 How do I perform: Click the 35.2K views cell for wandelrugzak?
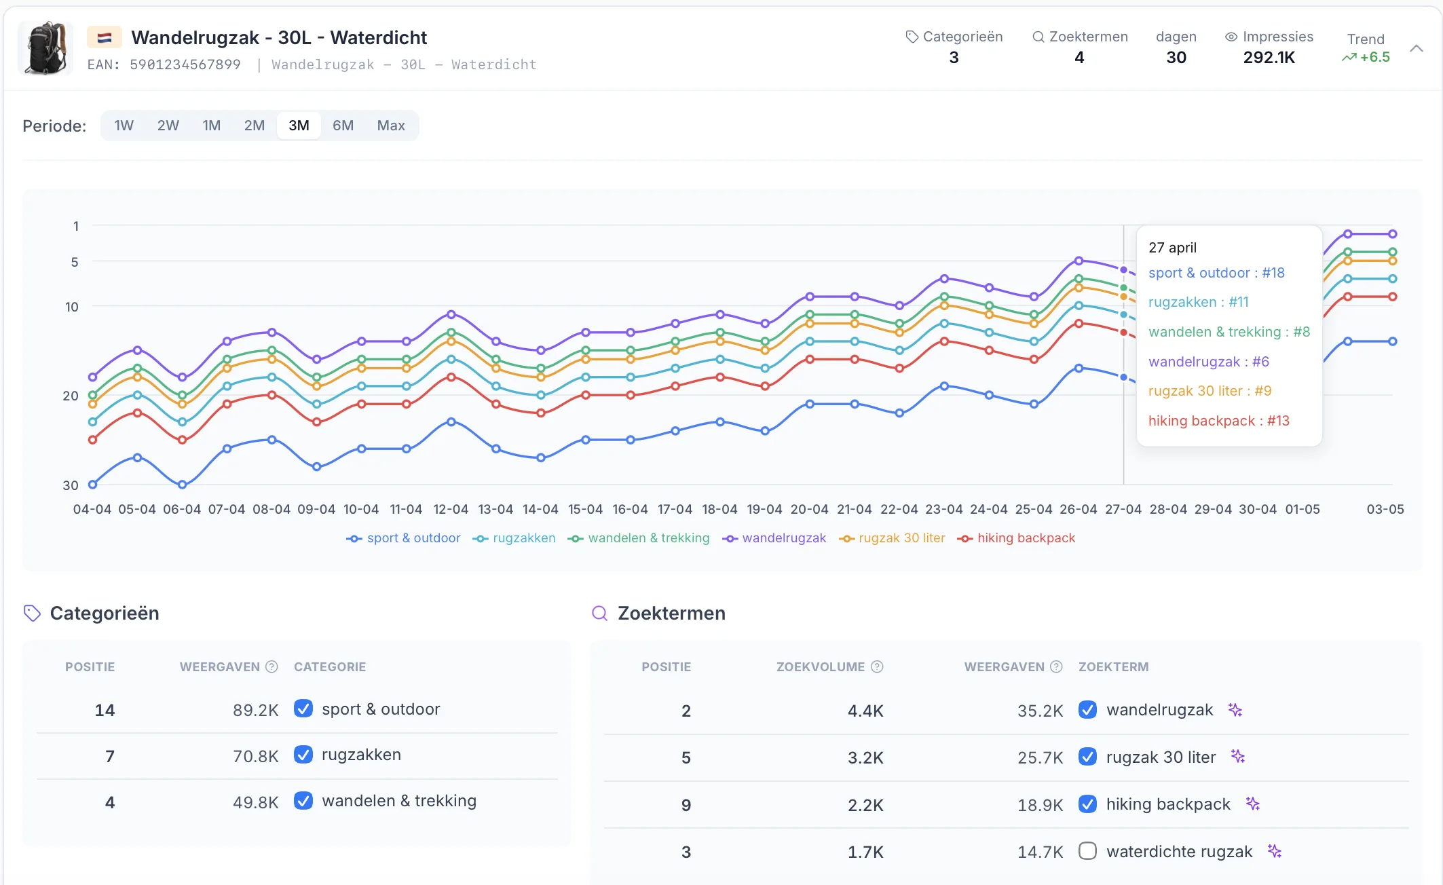1040,711
